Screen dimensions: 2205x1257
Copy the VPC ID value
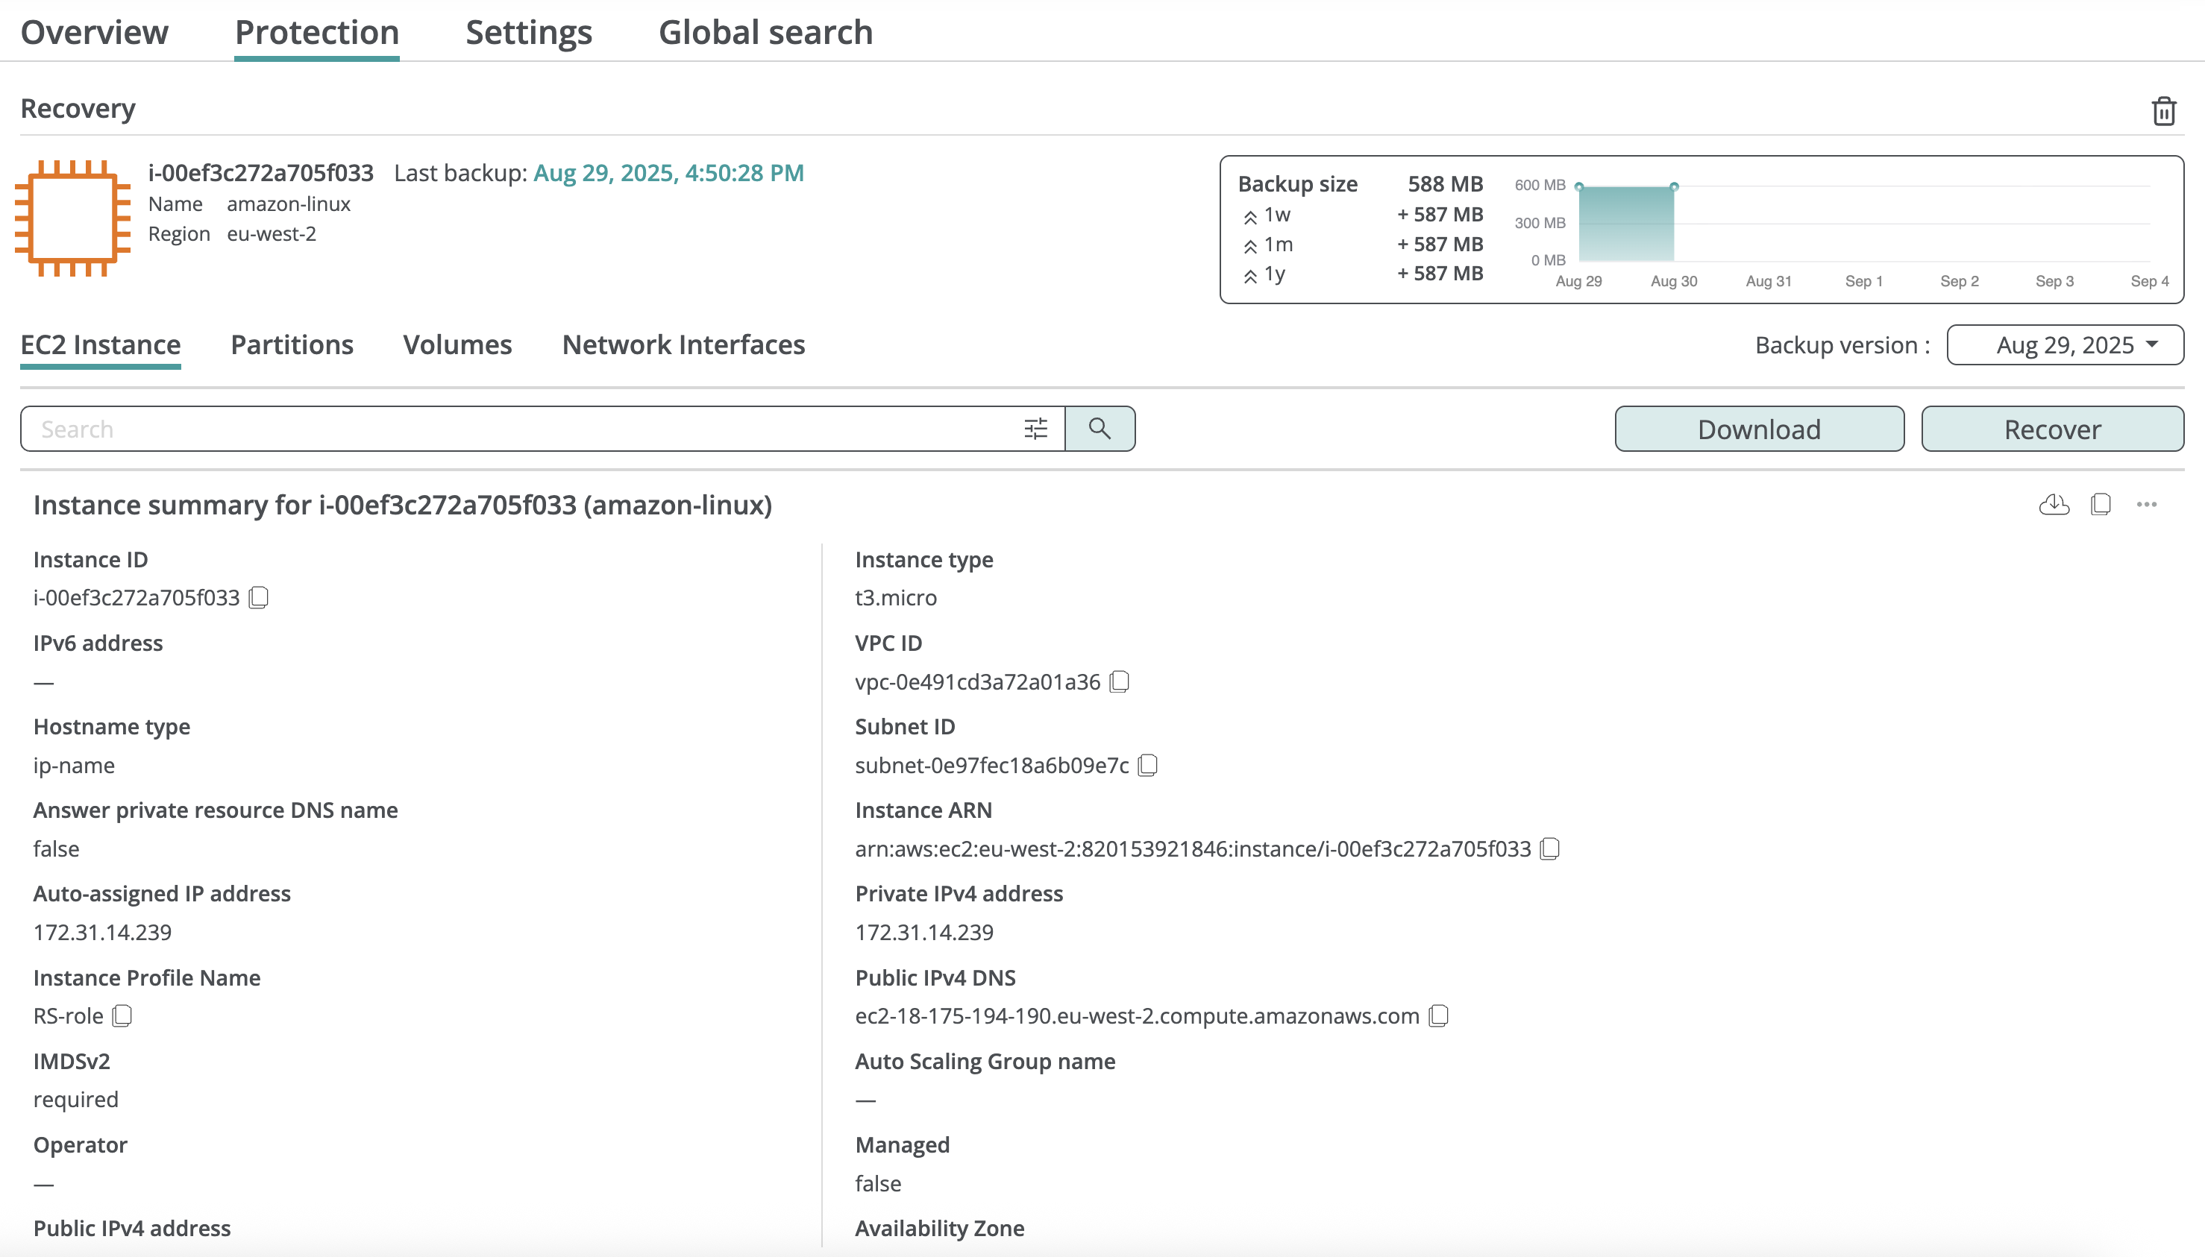[1120, 682]
